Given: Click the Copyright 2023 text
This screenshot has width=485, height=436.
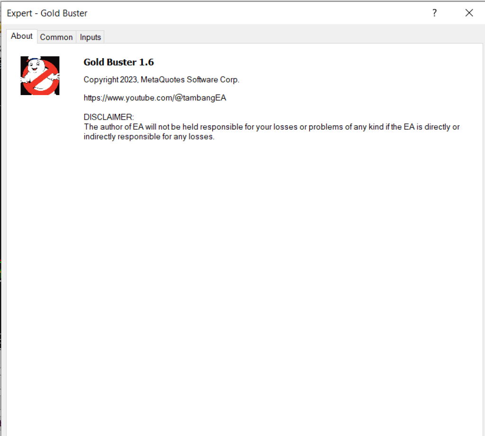Looking at the screenshot, I should 111,80.
